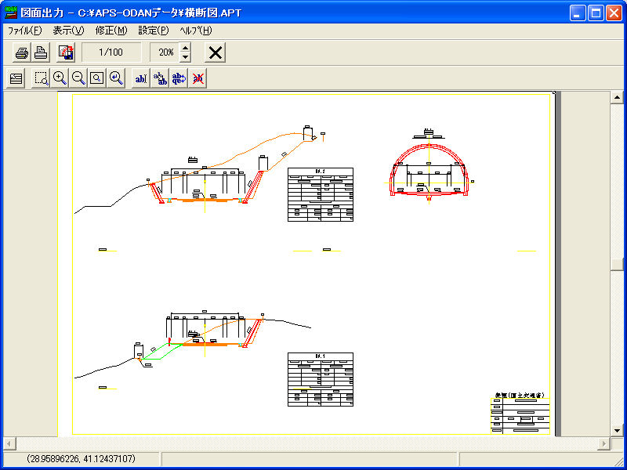Select the add text tool
This screenshot has width=627, height=470.
[141, 78]
